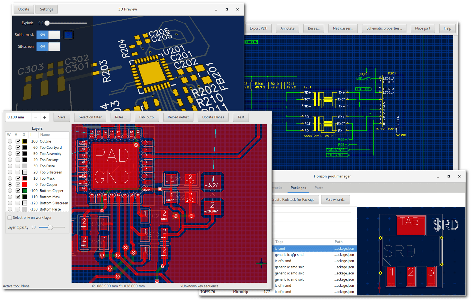Click the Solder mask color swatch
This screenshot has width=471, height=301.
click(68, 35)
